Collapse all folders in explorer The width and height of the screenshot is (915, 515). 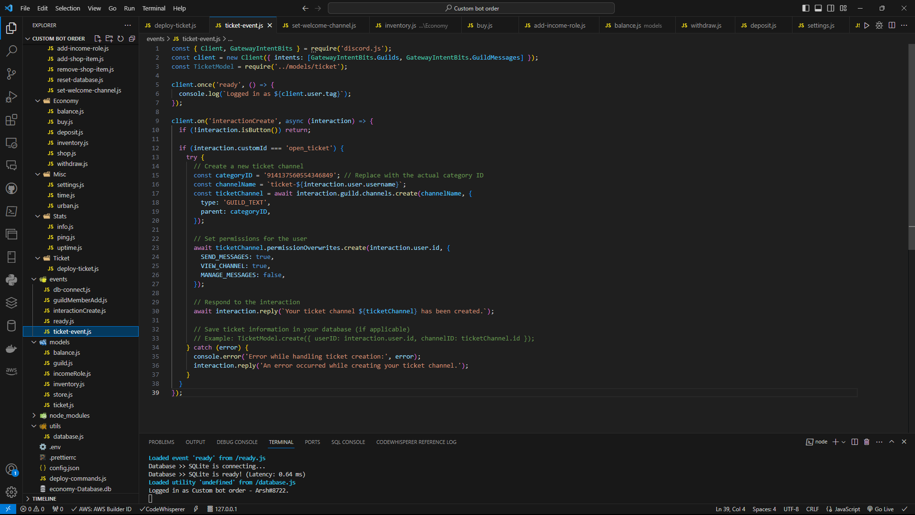(132, 39)
